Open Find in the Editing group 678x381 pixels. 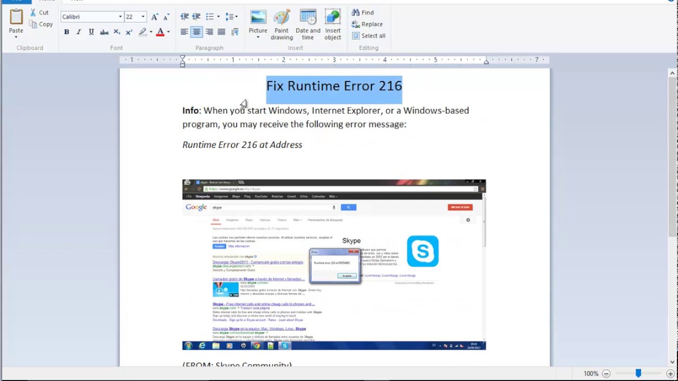coord(363,13)
